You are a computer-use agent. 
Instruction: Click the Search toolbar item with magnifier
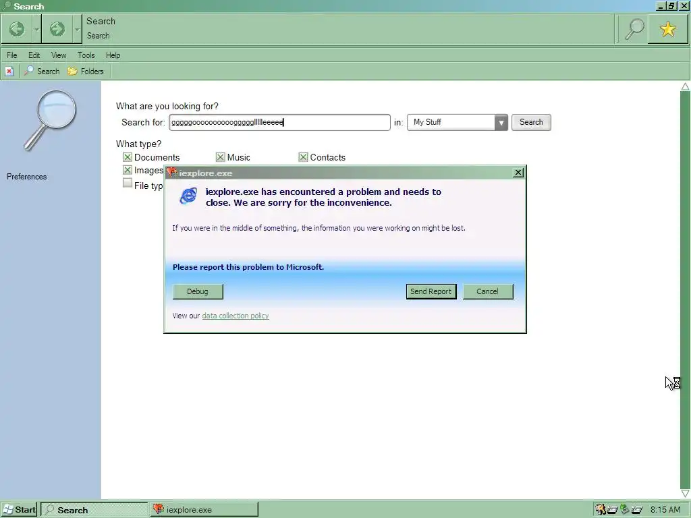[42, 71]
